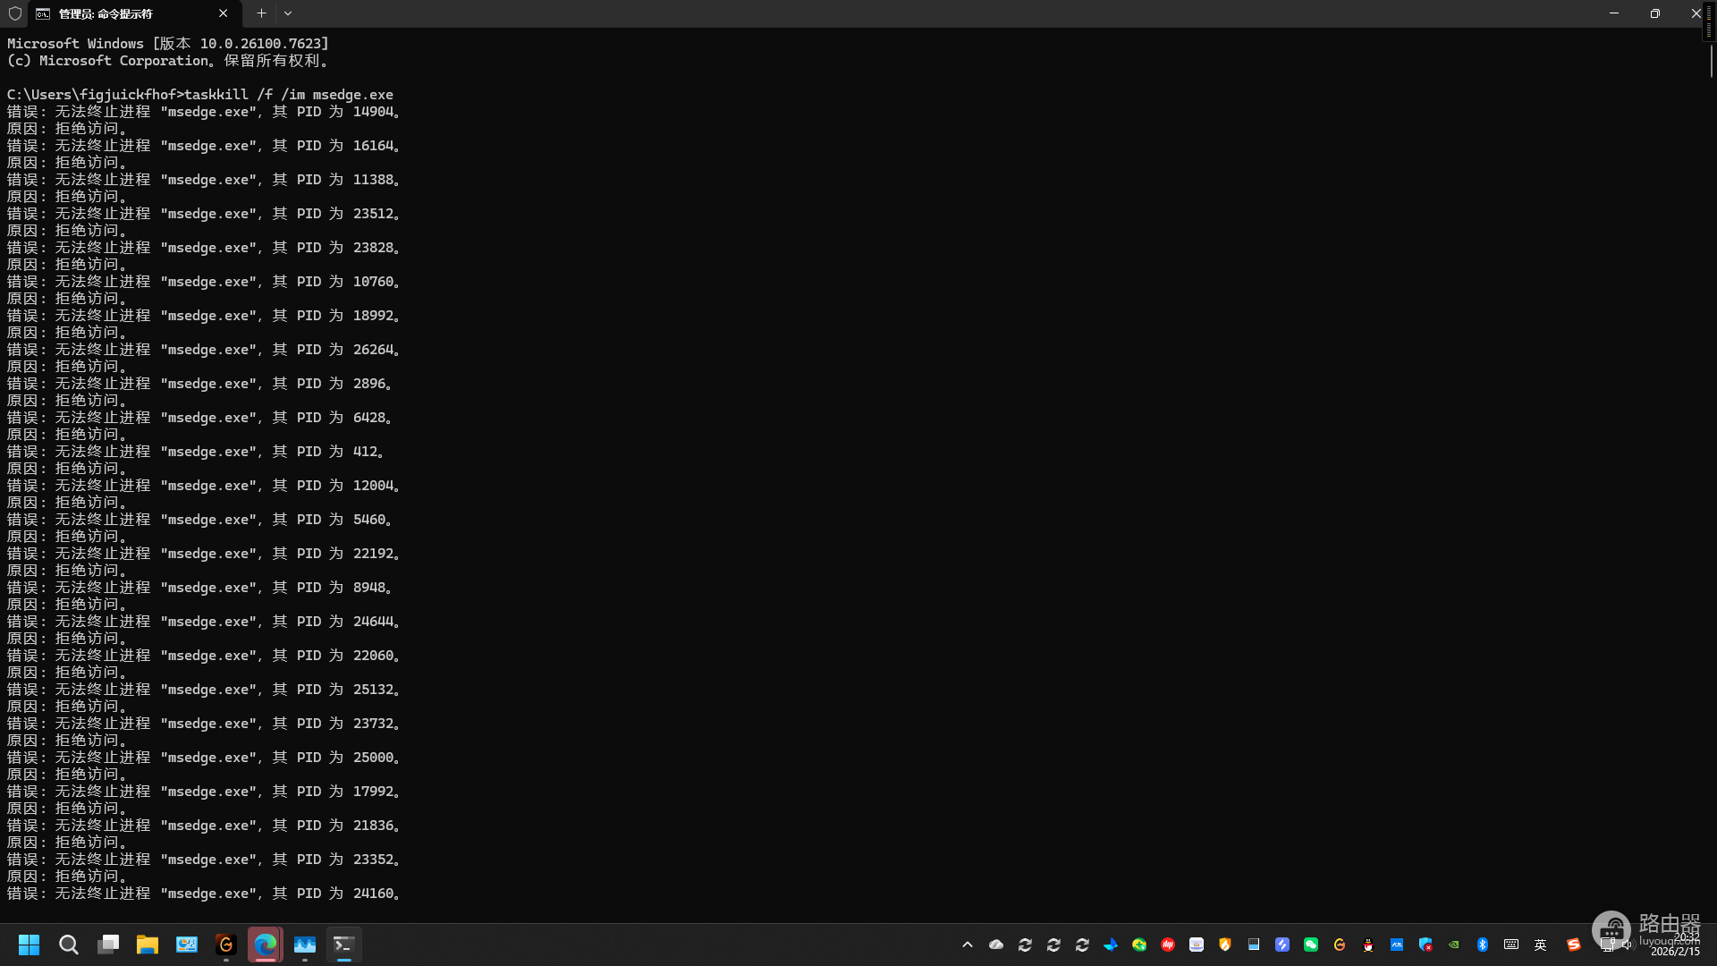Image resolution: width=1717 pixels, height=966 pixels.
Task: Switch to Microsoft Edge on the taskbar
Action: tap(266, 945)
